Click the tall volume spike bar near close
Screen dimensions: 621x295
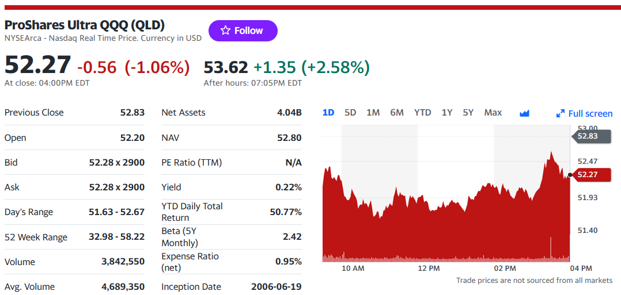[551, 250]
